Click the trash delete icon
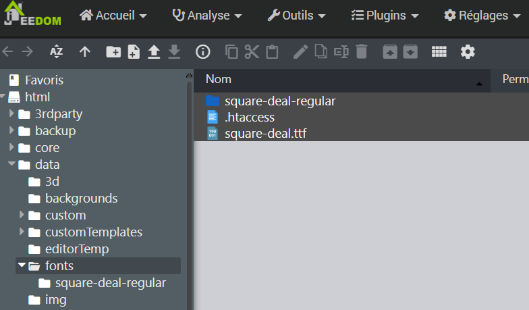529x310 pixels. click(362, 52)
